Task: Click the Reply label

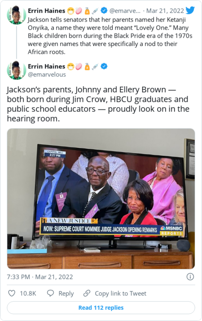Action: pos(66,293)
